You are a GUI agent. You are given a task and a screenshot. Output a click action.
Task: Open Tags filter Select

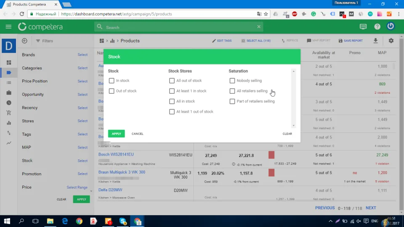point(82,134)
